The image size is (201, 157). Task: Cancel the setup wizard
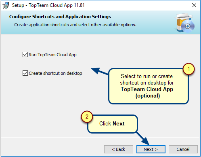tap(183, 149)
